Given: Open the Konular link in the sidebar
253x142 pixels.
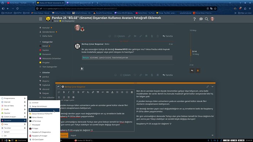Looking at the screenshot, I should click(x=46, y=28).
